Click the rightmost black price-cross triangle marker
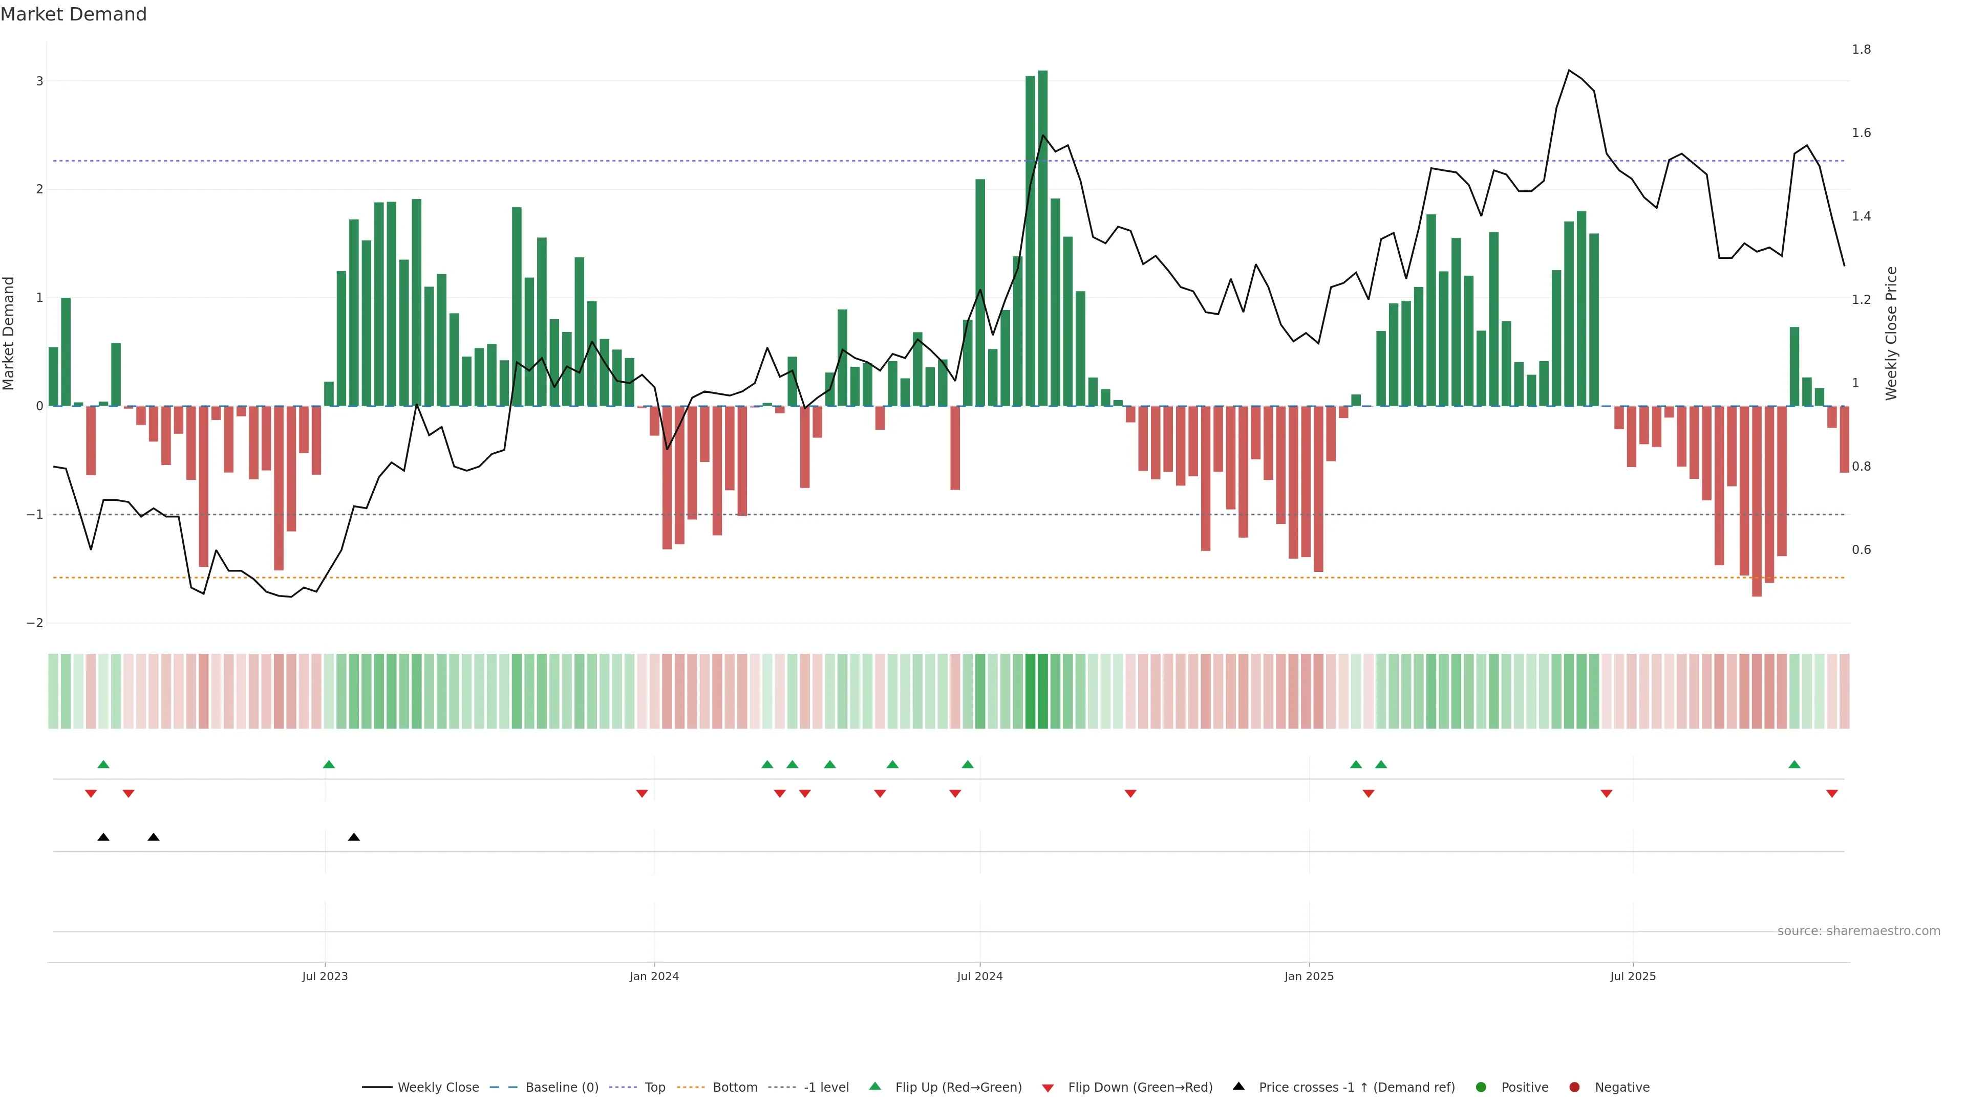 pos(354,837)
